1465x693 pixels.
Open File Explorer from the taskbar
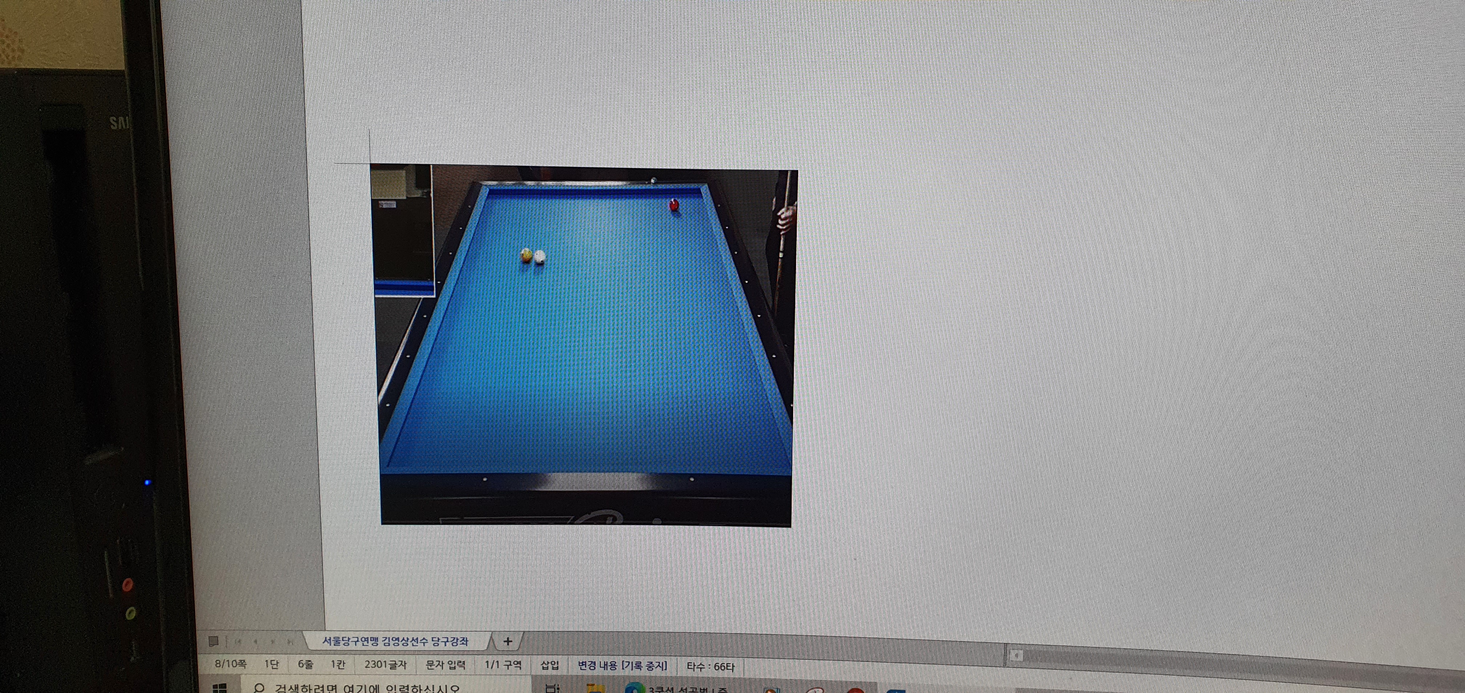[596, 688]
